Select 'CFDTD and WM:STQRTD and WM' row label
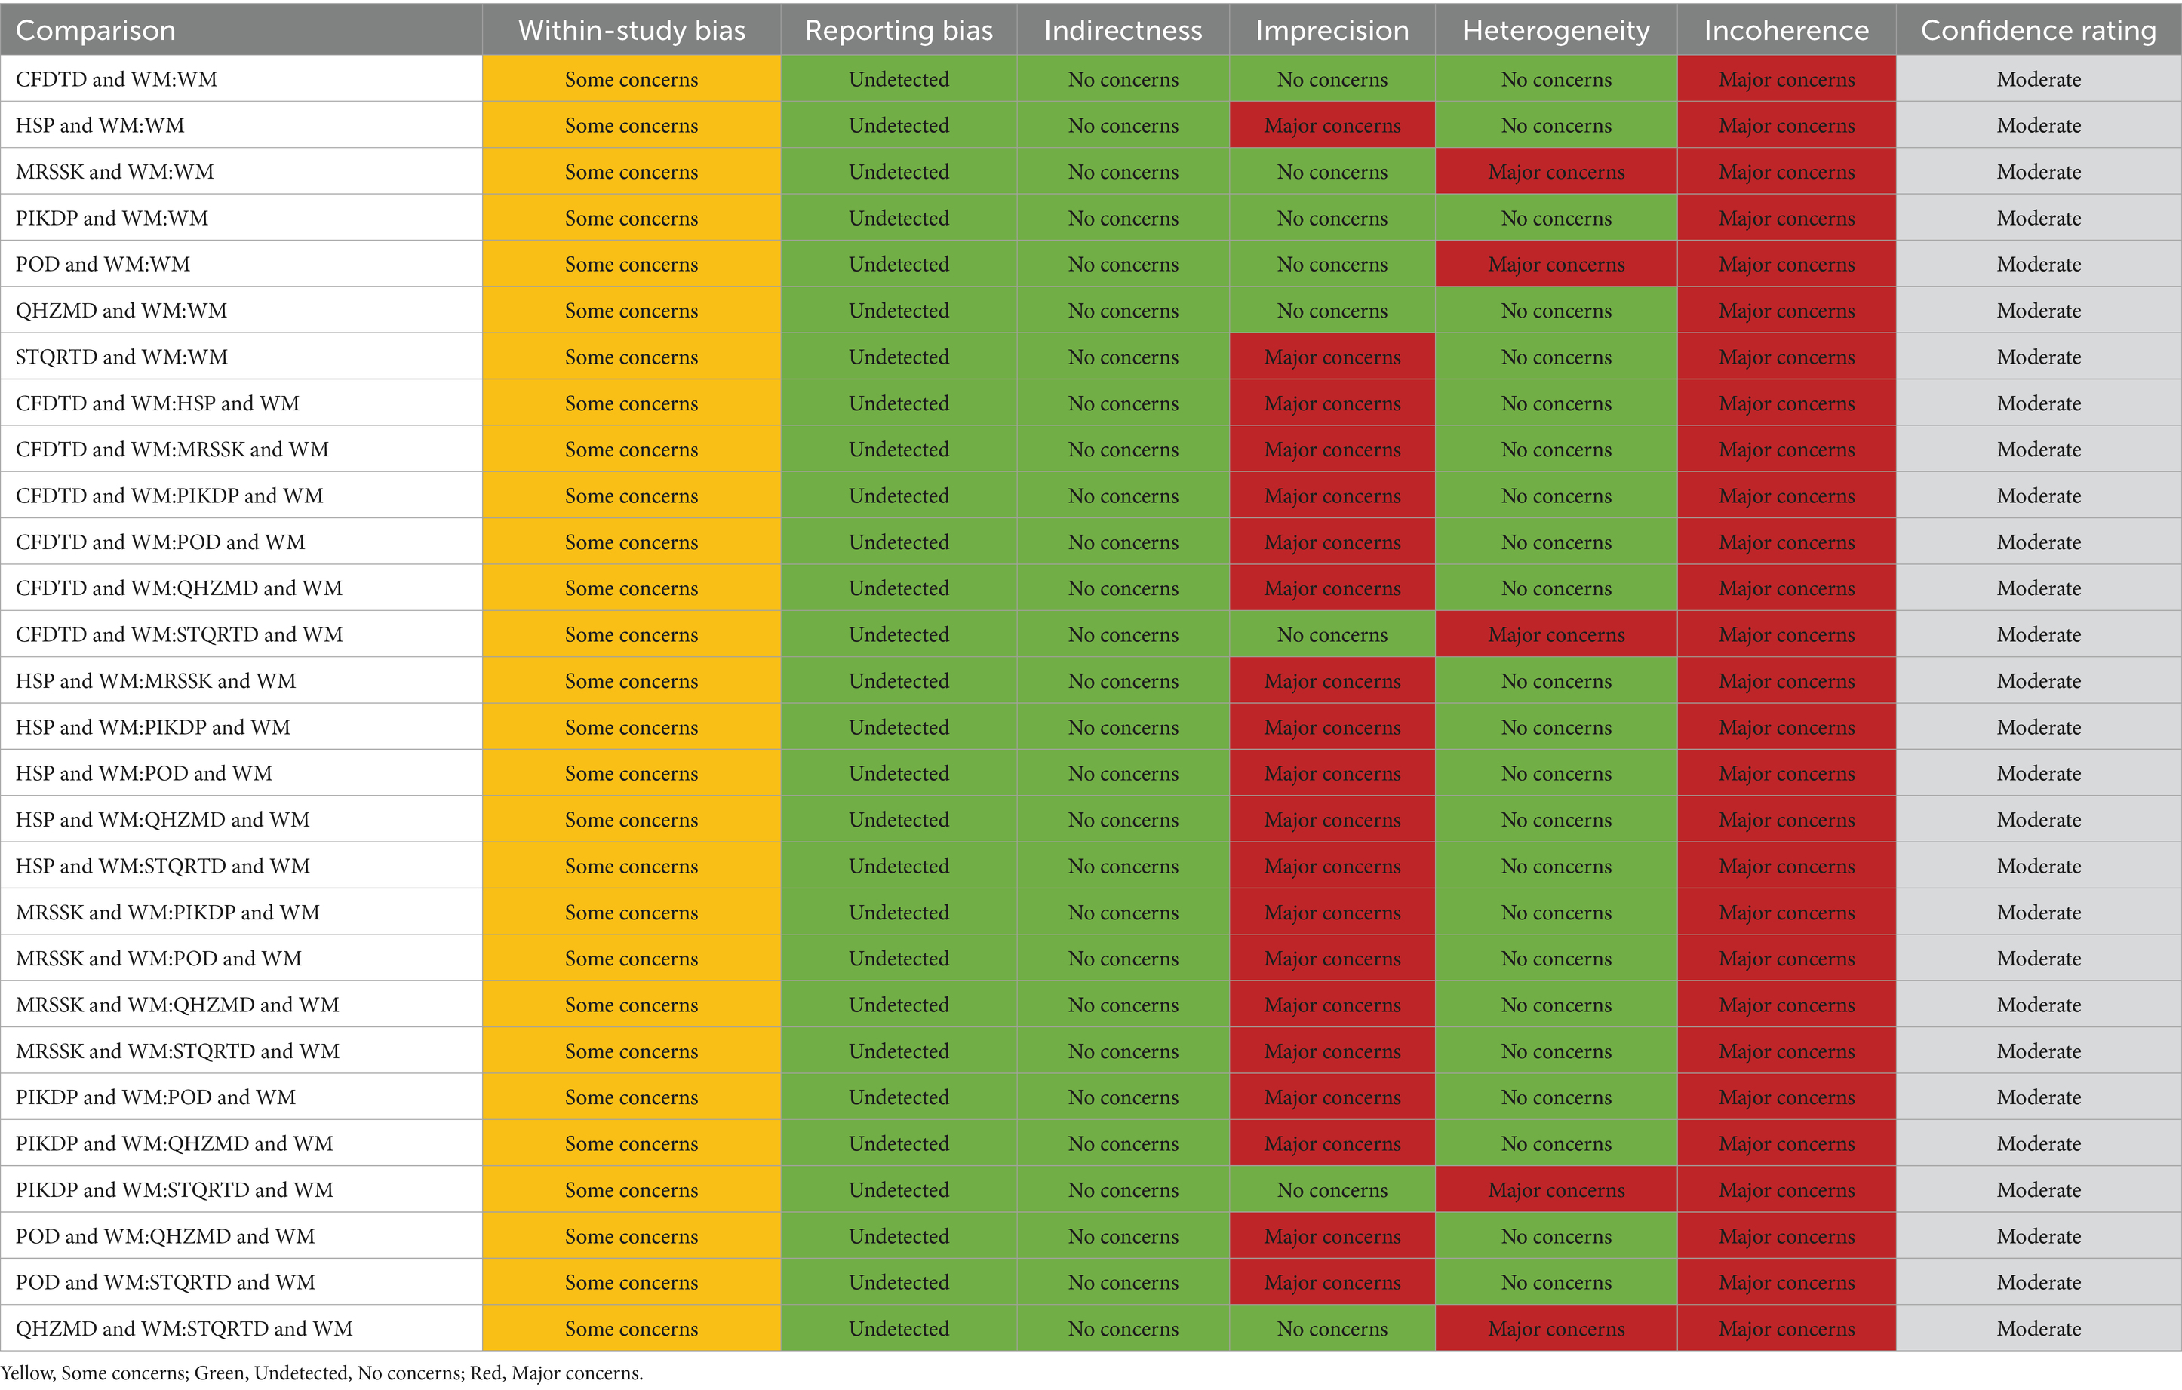The width and height of the screenshot is (2182, 1390). 180,635
